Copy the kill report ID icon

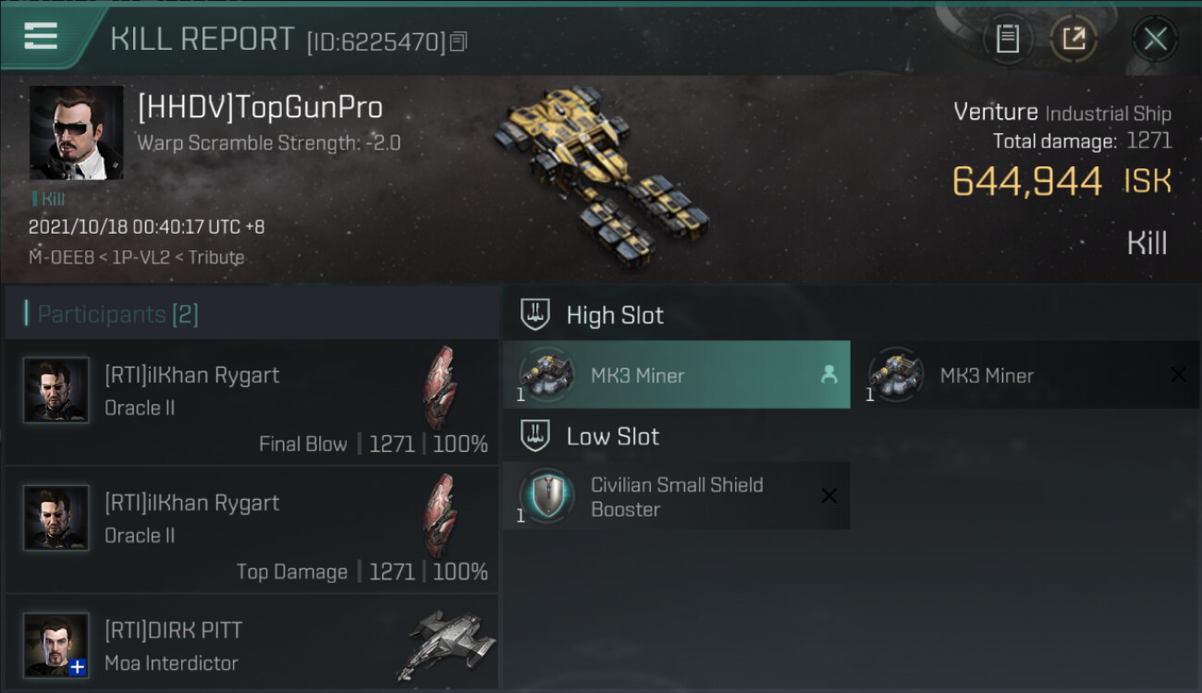coord(459,41)
